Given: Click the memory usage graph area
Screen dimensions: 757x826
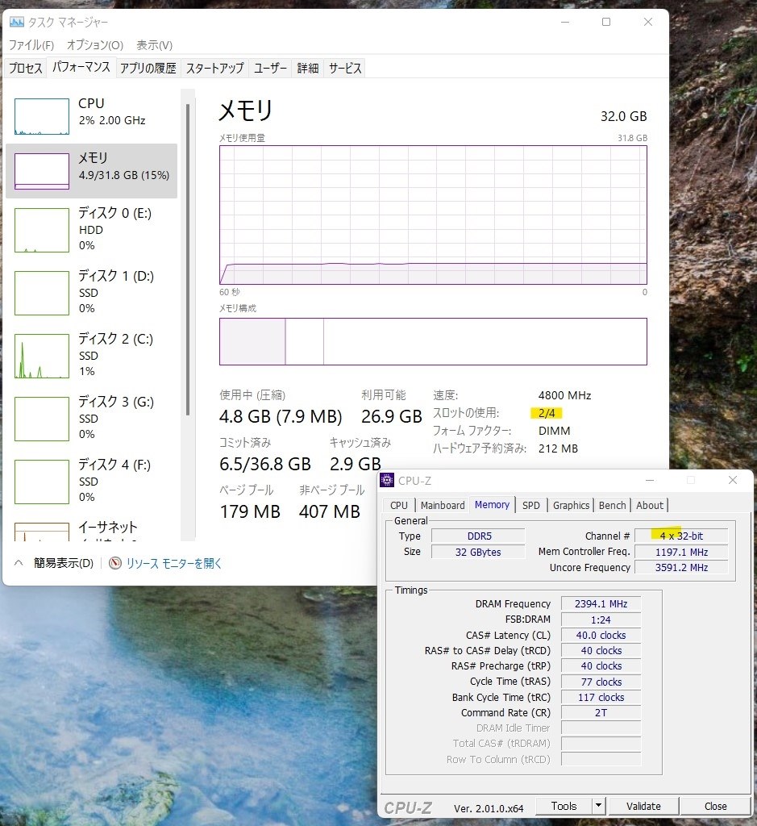Looking at the screenshot, I should [x=433, y=215].
